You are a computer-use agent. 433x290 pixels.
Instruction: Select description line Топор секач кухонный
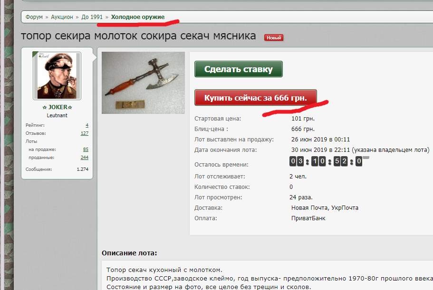pyautogui.click(x=164, y=270)
